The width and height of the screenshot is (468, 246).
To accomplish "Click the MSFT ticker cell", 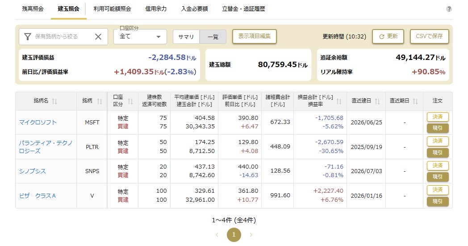I will pyautogui.click(x=92, y=123).
